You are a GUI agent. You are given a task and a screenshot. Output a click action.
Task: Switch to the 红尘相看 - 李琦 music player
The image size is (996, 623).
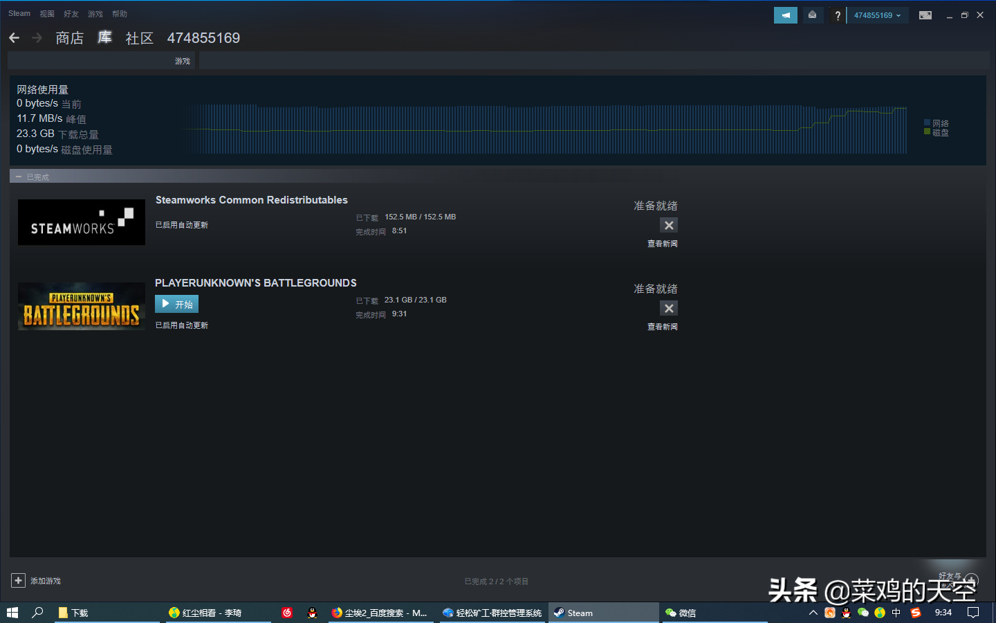218,613
